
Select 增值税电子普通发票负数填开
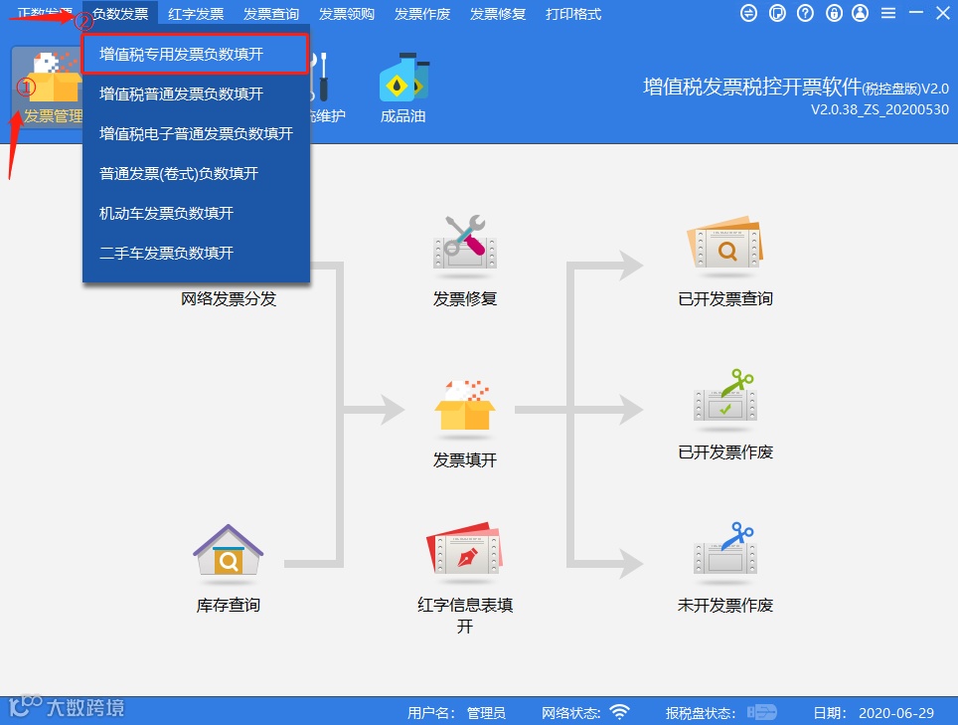pyautogui.click(x=196, y=133)
